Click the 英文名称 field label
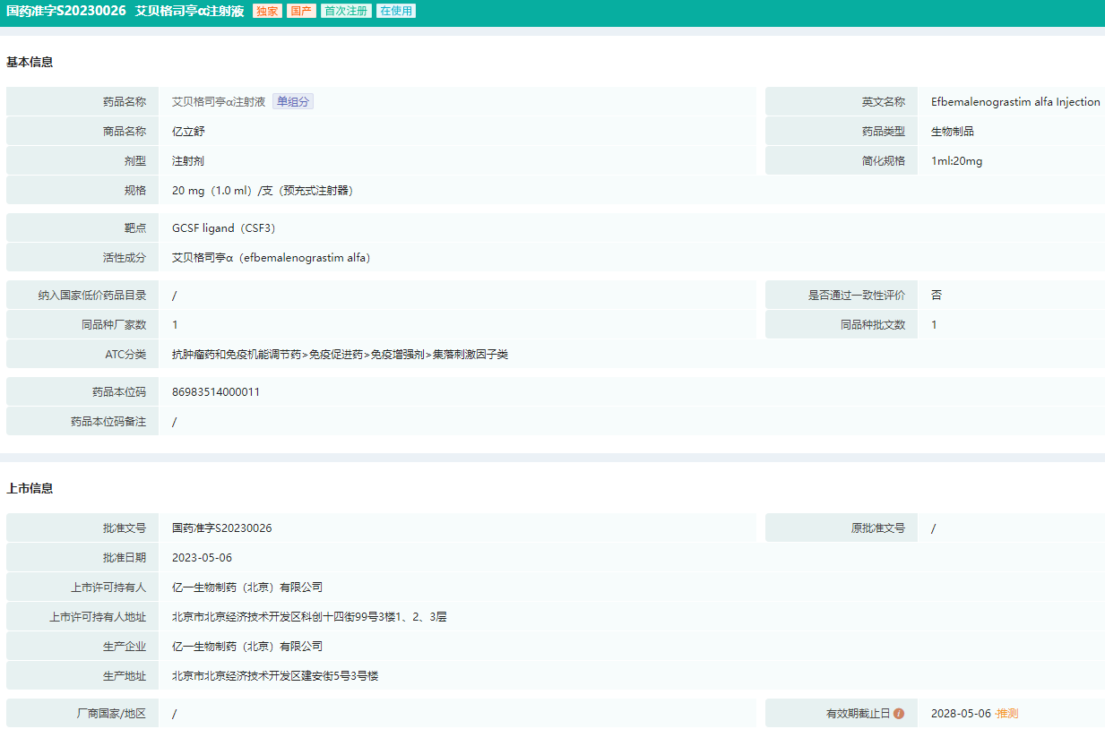This screenshot has height=729, width=1105. (884, 102)
